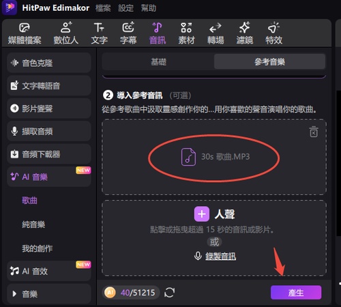Select the 歌曲 sub-item
The height and width of the screenshot is (307, 341).
[29, 201]
